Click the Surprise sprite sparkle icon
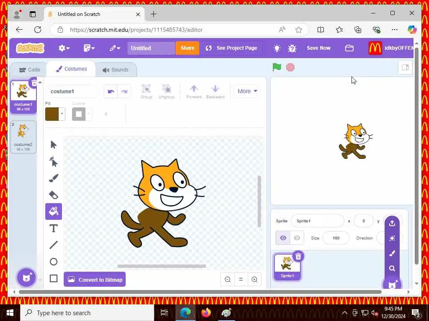 [x=392, y=238]
